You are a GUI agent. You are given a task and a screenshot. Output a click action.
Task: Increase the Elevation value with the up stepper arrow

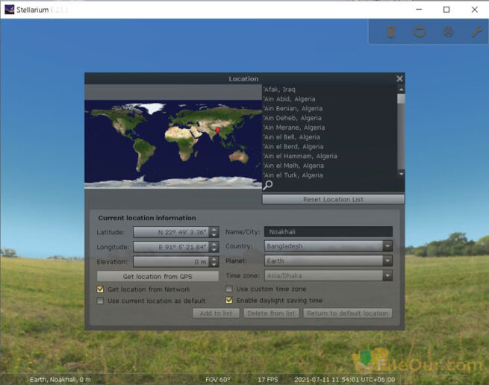[214, 259]
